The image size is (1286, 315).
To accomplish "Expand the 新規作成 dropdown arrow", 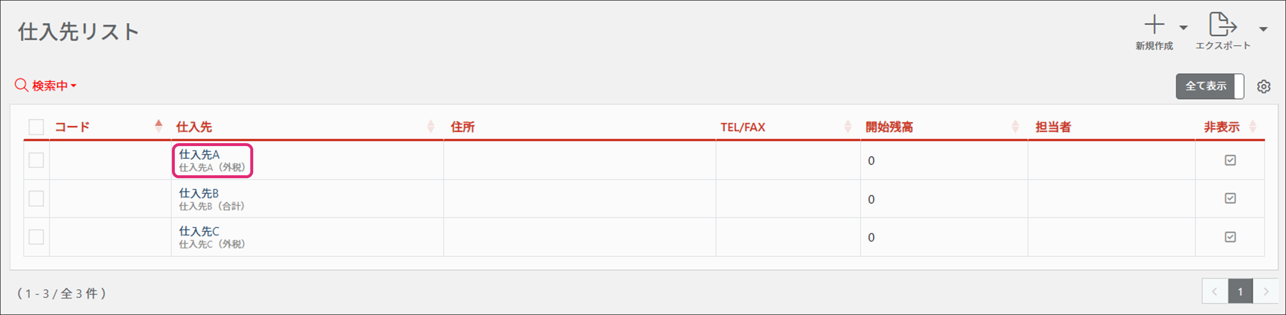I will tap(1183, 28).
